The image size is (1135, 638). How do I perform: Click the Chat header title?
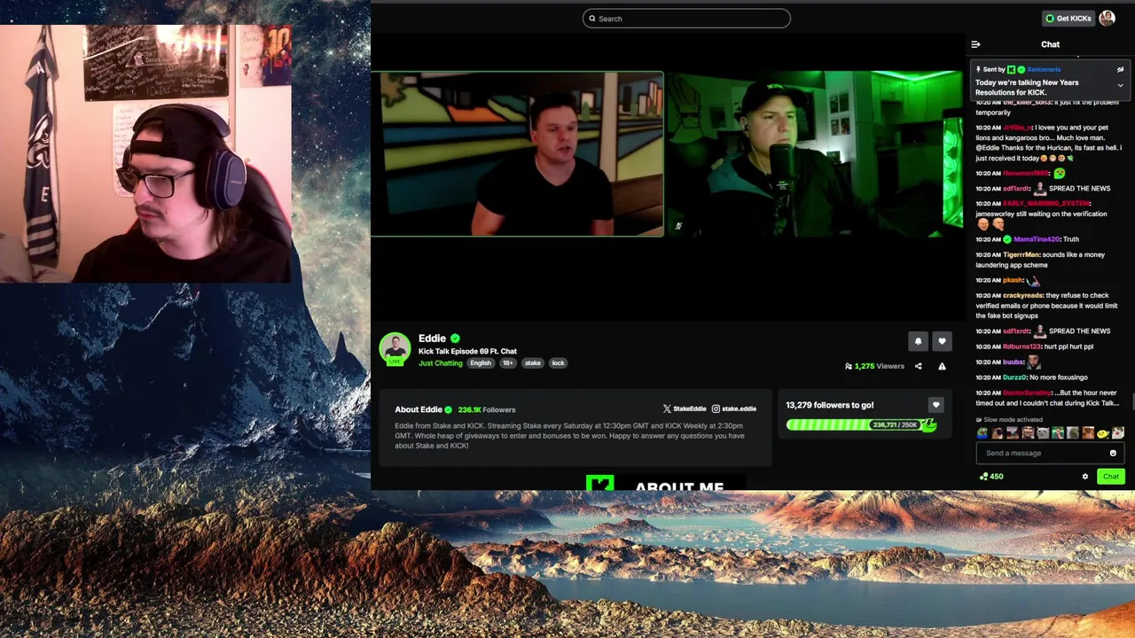[x=1050, y=44]
